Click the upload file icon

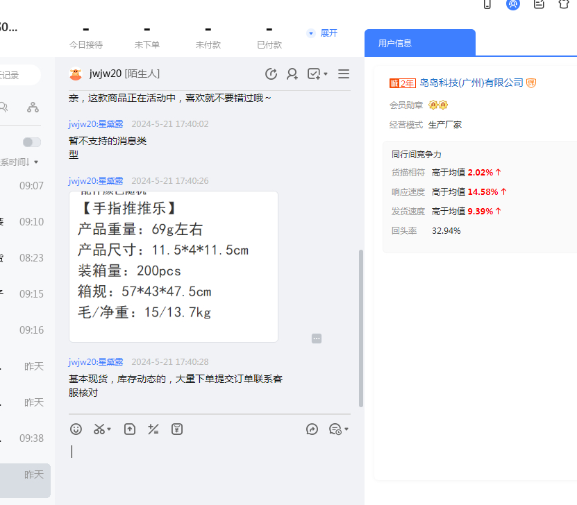[130, 429]
